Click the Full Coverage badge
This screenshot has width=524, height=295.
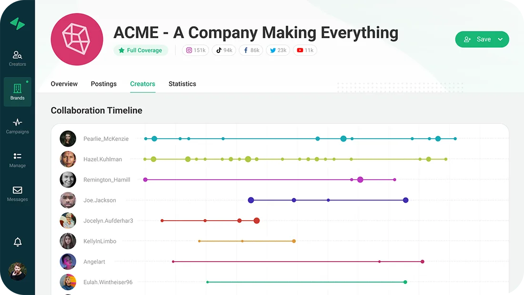(141, 50)
